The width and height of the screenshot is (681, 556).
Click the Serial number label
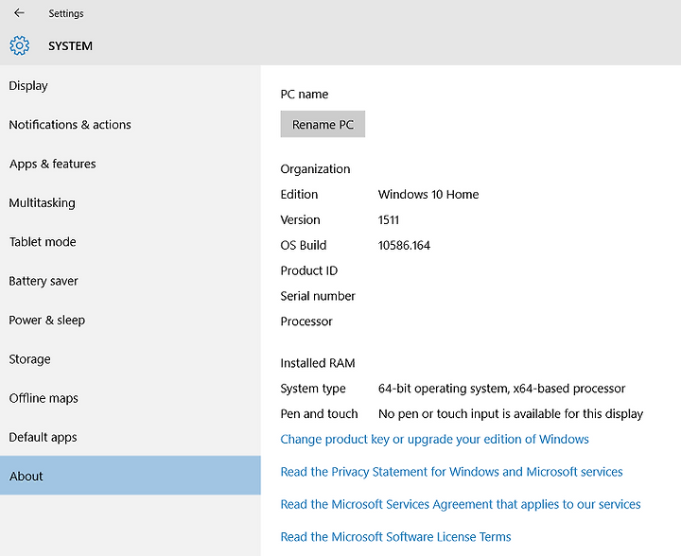[x=318, y=296]
